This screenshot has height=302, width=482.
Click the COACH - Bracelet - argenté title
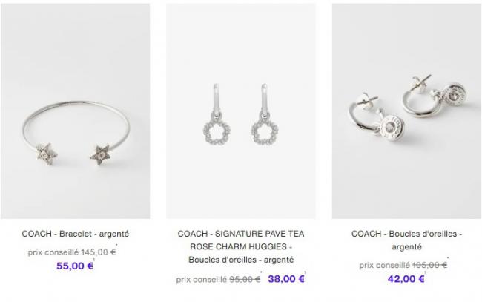76,234
